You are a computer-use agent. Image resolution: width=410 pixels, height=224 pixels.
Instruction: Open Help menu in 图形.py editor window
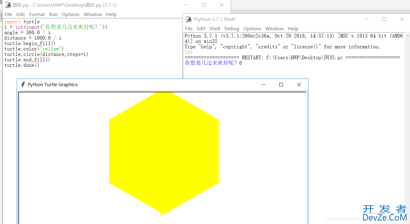(x=111, y=14)
